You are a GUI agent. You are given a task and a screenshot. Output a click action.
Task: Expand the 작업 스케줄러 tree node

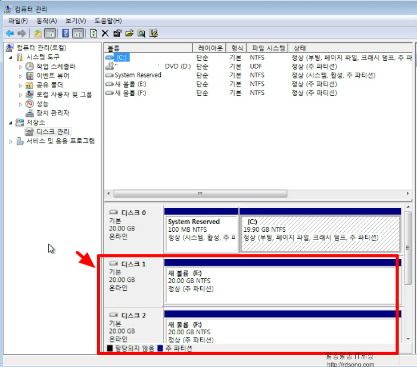point(20,67)
